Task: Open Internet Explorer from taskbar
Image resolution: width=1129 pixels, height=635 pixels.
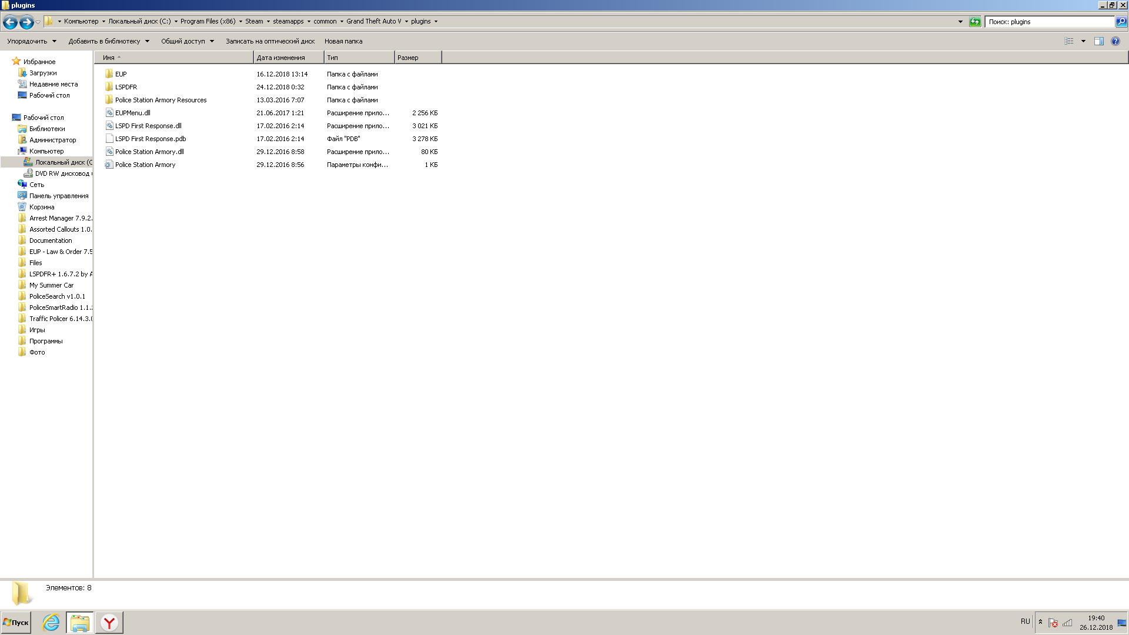Action: pos(51,622)
